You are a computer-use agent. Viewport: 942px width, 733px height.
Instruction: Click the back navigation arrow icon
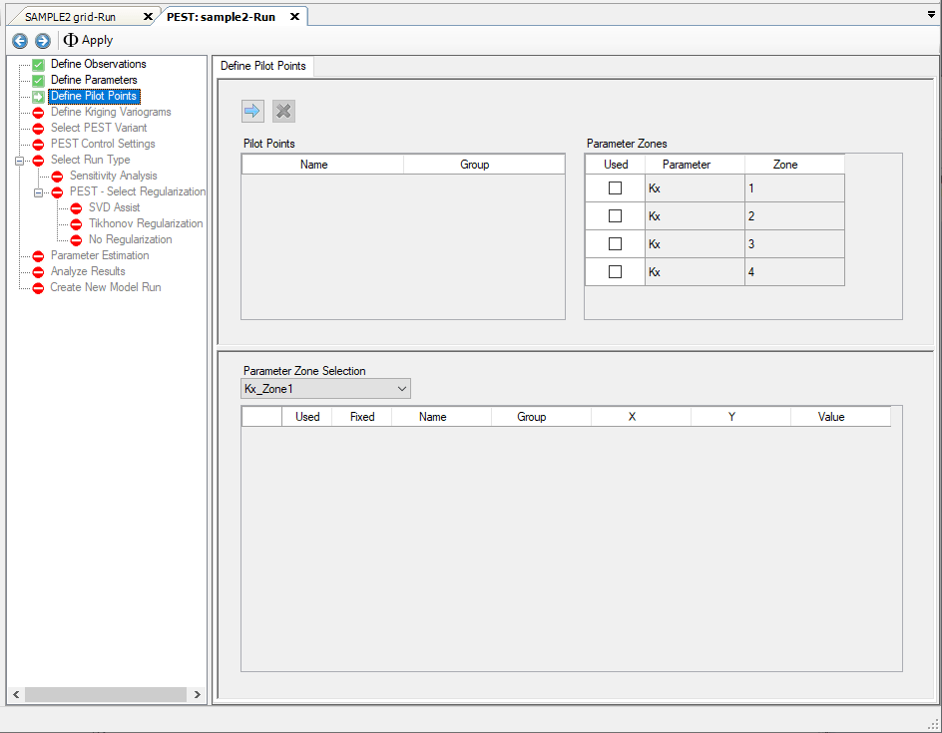(19, 40)
